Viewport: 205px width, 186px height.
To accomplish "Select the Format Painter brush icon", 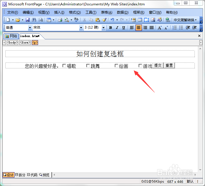I will pyautogui.click(x=104, y=20).
